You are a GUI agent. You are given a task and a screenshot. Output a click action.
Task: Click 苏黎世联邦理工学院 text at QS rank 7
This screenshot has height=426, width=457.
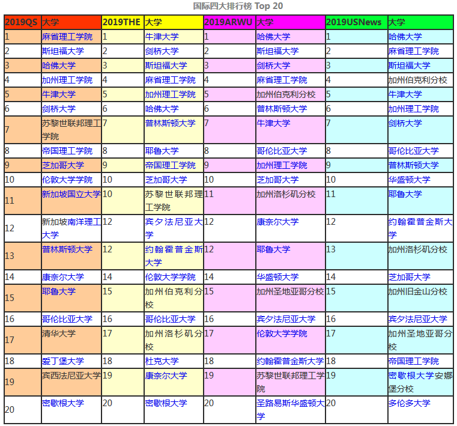(x=71, y=130)
